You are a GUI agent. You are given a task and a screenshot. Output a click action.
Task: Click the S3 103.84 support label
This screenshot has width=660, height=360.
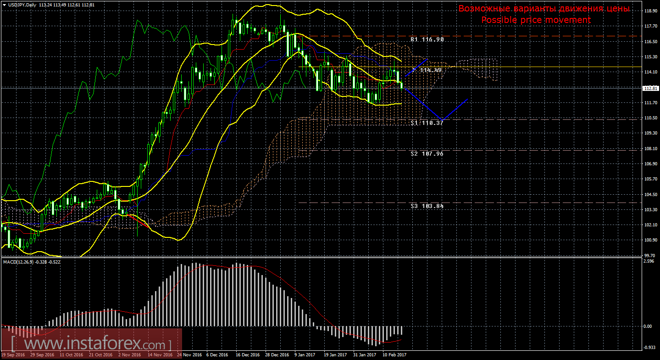427,206
